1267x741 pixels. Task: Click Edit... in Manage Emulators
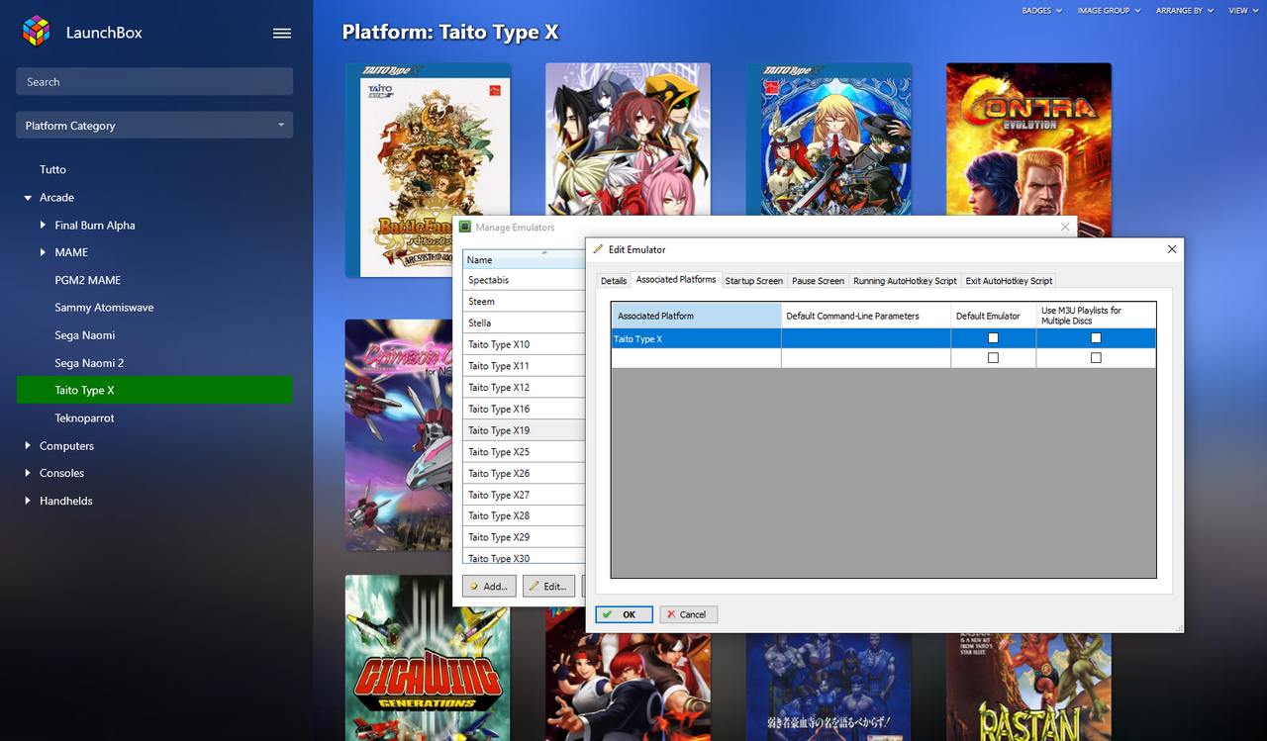(548, 586)
